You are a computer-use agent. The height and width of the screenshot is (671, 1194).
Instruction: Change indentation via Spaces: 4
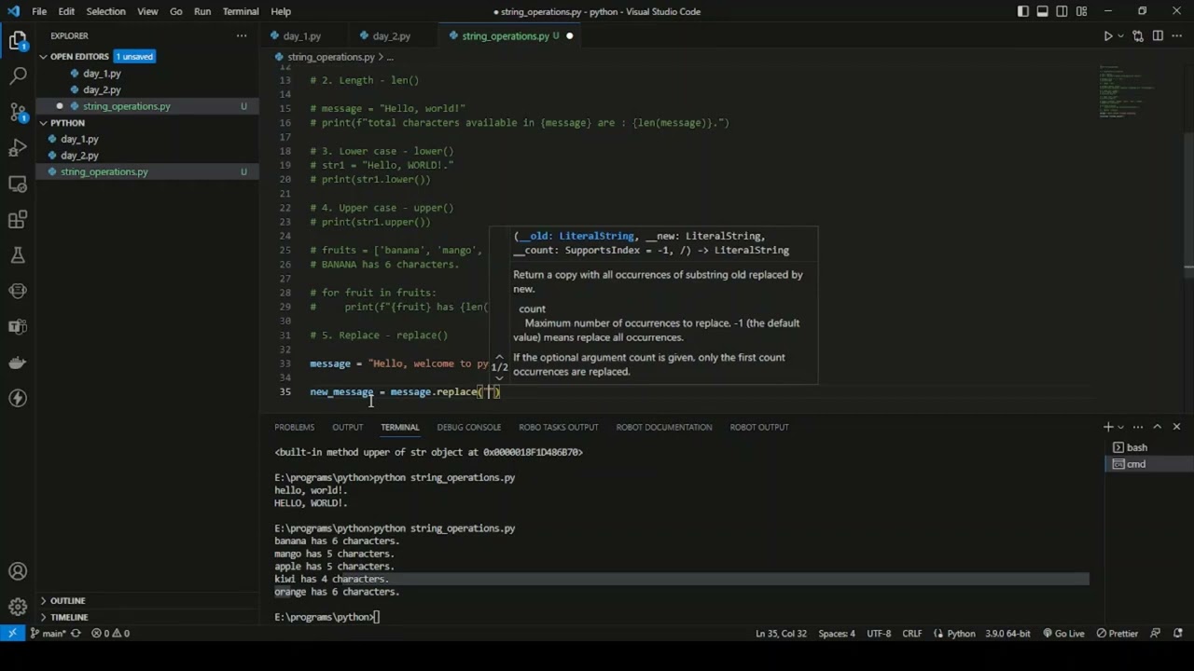[836, 634]
